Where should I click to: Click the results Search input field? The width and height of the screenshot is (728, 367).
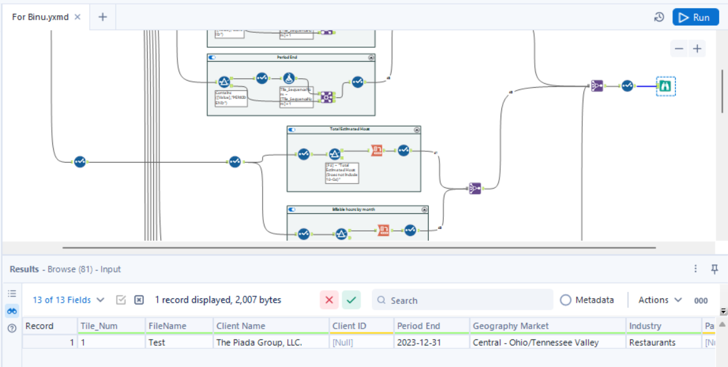pos(462,300)
